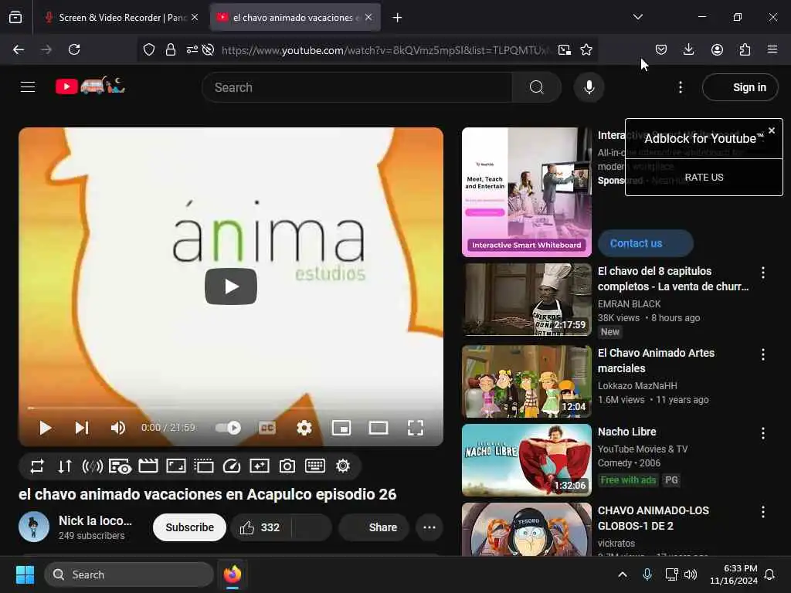Screen dimensions: 791x593
Task: Open the YouTube hamburger guide menu
Action: 28,86
